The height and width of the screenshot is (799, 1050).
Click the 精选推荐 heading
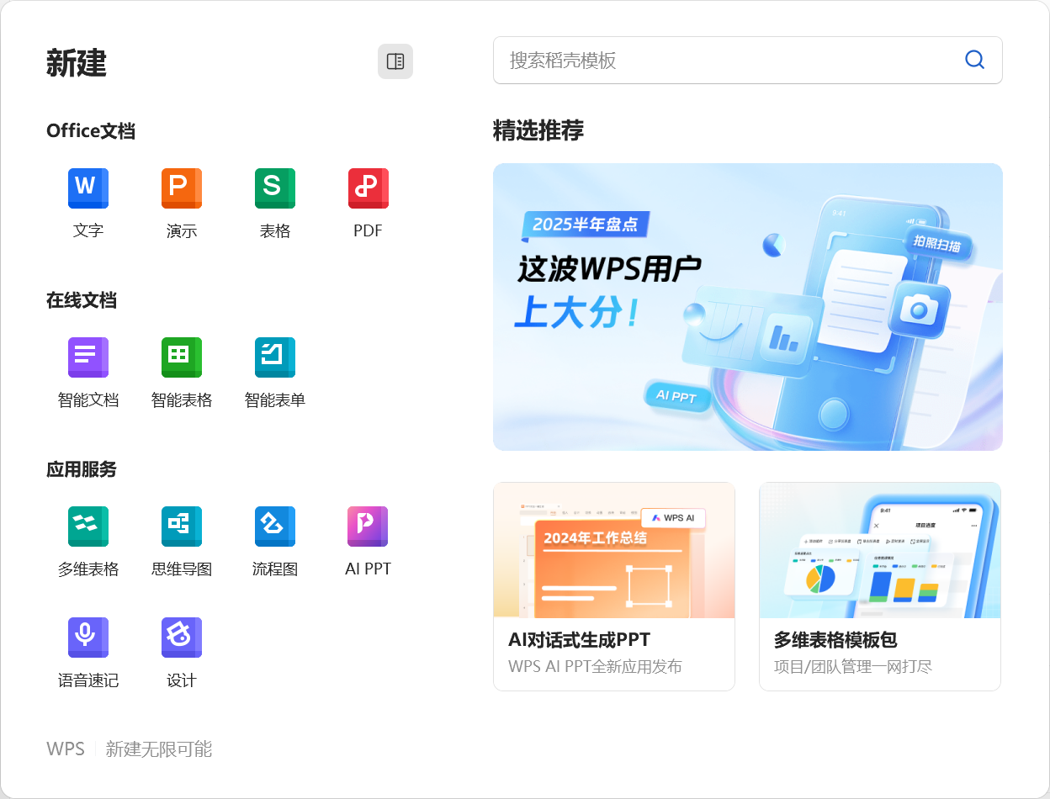[x=538, y=130]
